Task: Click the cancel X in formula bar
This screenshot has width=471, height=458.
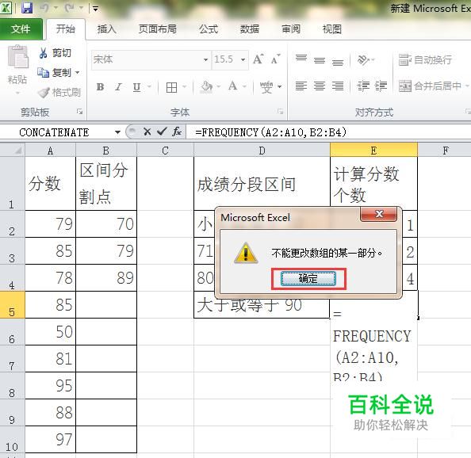Action: (x=147, y=132)
